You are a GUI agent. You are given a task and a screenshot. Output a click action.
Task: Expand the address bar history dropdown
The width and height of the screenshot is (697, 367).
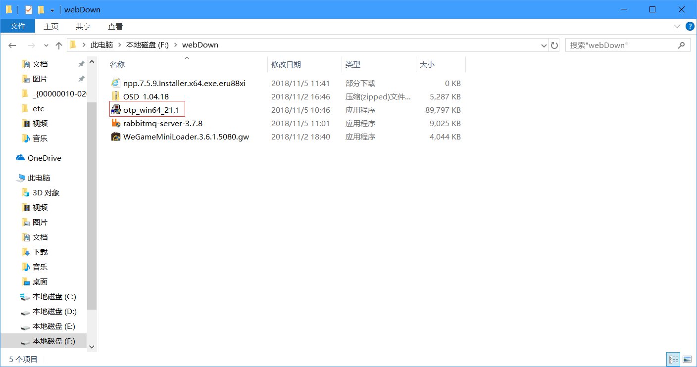click(544, 45)
